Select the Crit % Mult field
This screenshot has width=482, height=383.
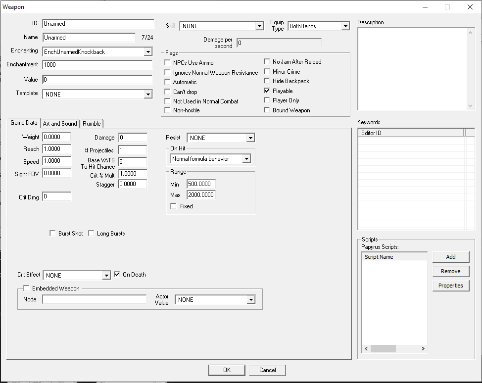click(133, 174)
